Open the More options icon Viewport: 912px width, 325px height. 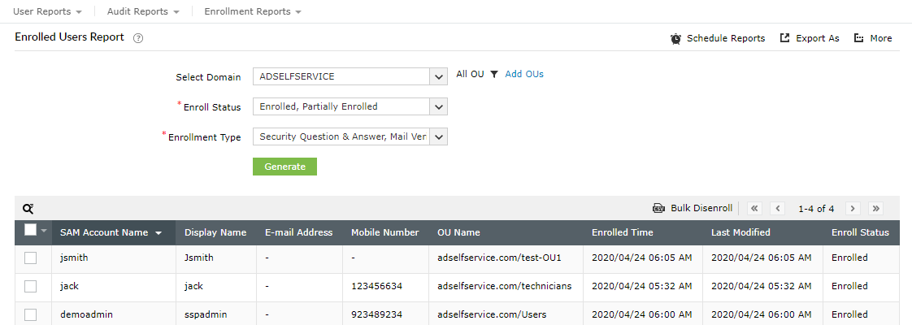pyautogui.click(x=858, y=38)
